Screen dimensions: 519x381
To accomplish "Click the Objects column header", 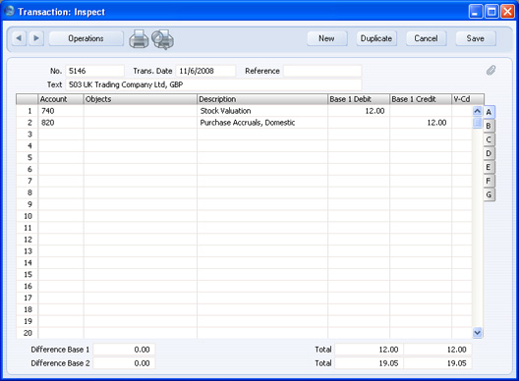I will click(x=141, y=99).
